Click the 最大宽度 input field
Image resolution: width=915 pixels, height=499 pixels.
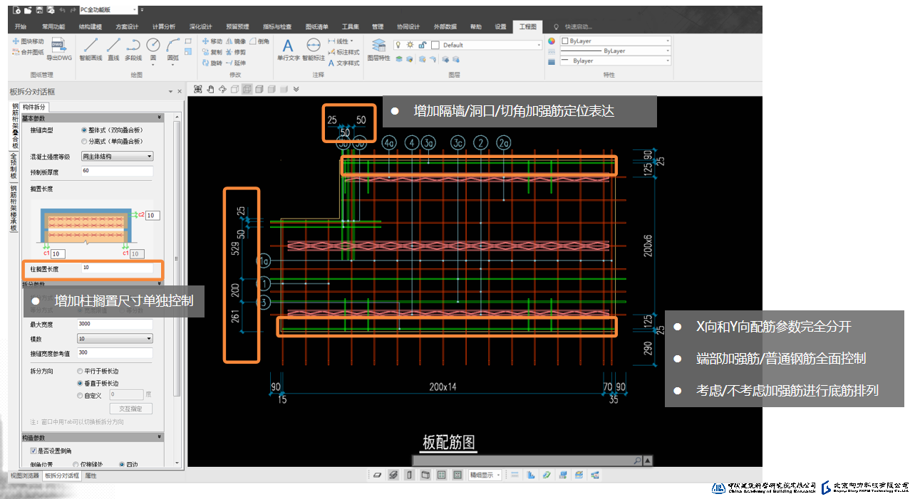click(115, 324)
